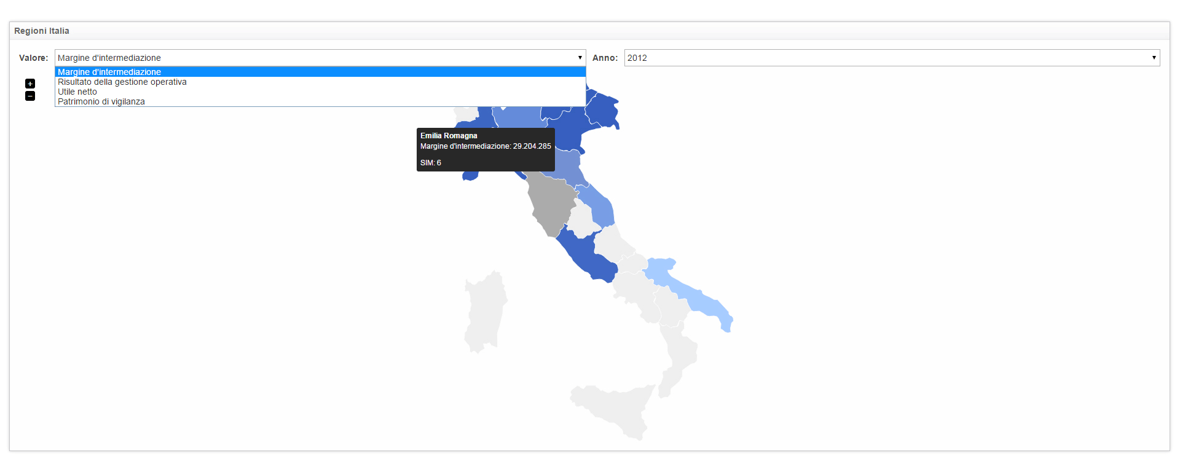Click the plus zoom-in map button
Screen dimensions: 1180x472
[30, 84]
